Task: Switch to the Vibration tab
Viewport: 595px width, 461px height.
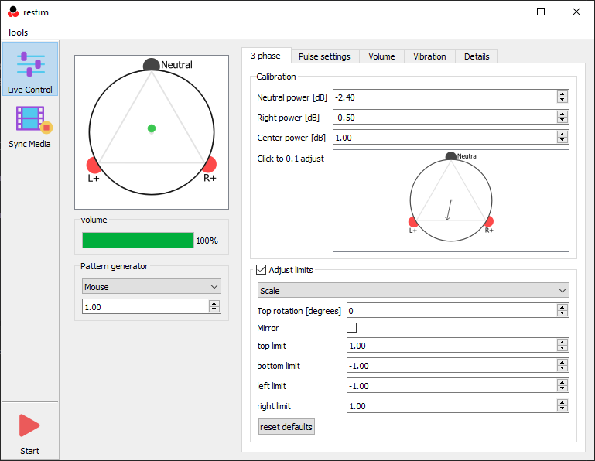Action: click(429, 56)
